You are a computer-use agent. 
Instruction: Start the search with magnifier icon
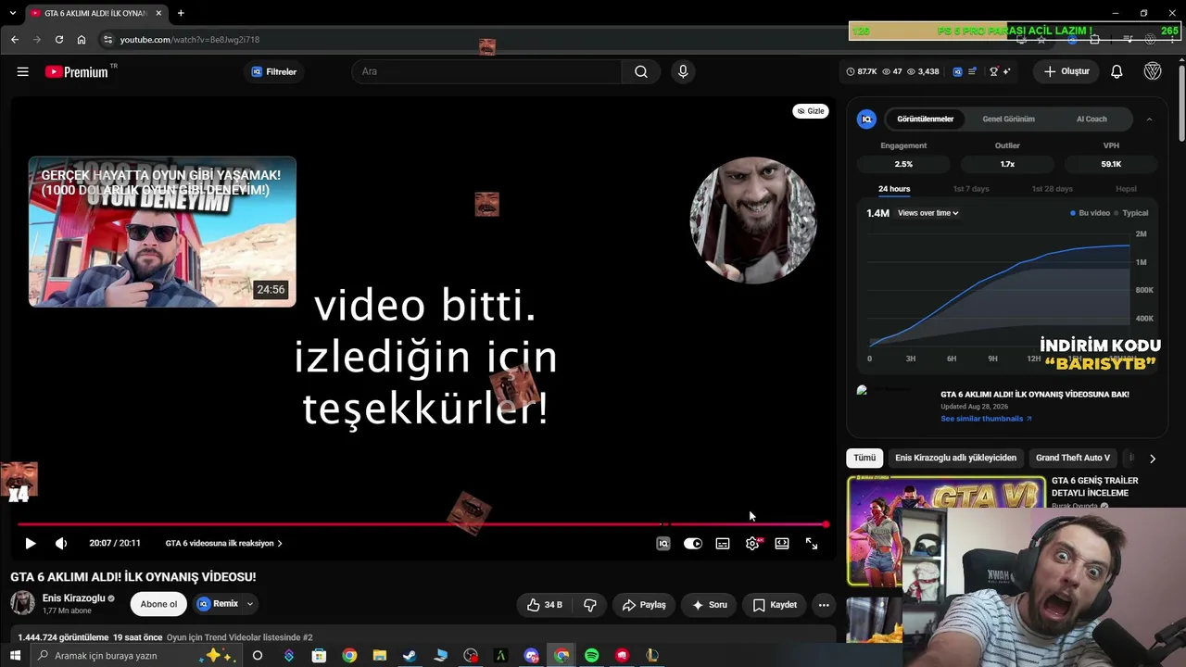pos(640,71)
